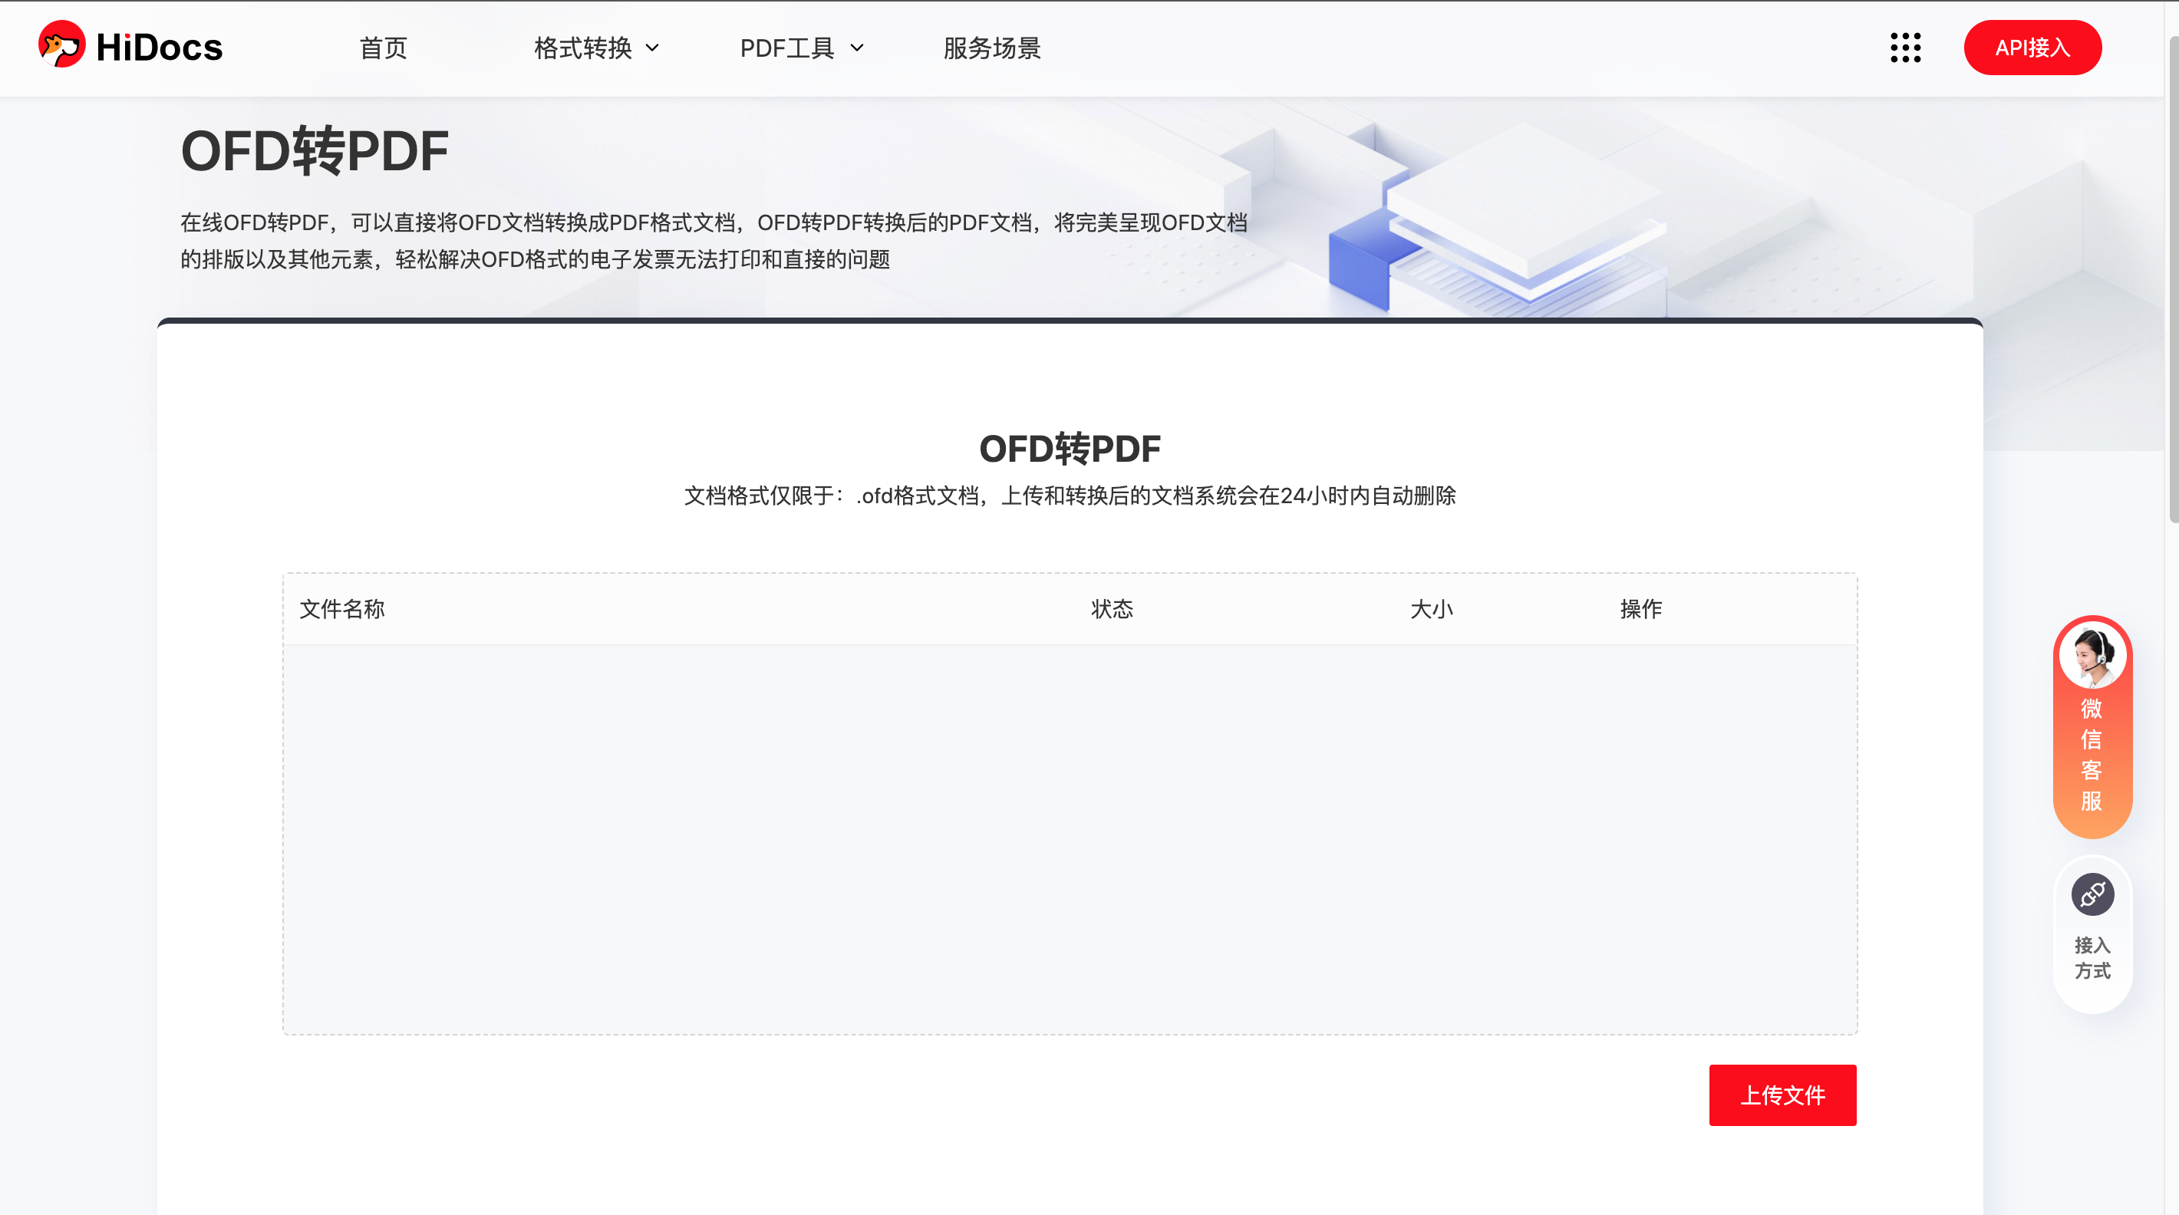Click the 文档格式仅限于 .ofd notice text
Screen dimensions: 2179x1215
pos(1070,496)
